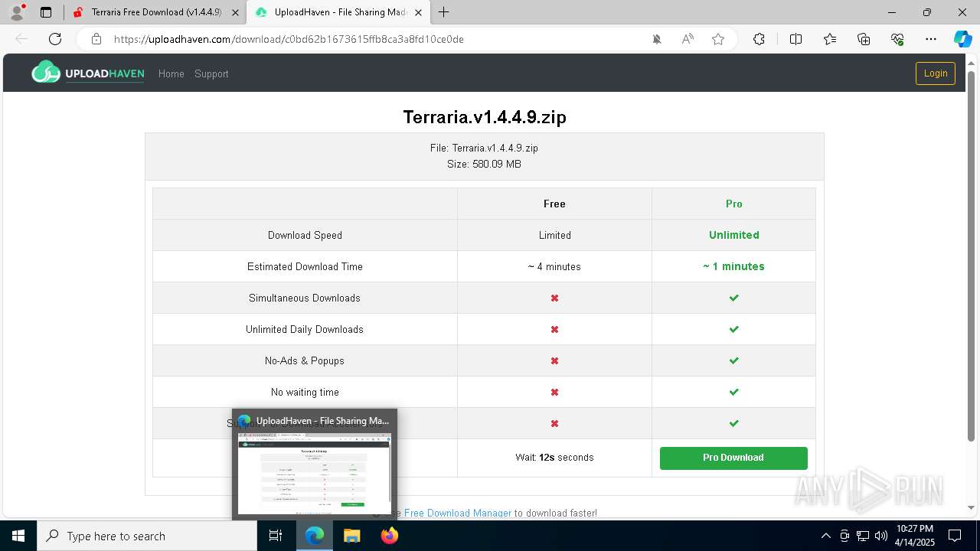Click the Edge icon on taskbar
Image resolution: width=980 pixels, height=551 pixels.
pyautogui.click(x=315, y=536)
